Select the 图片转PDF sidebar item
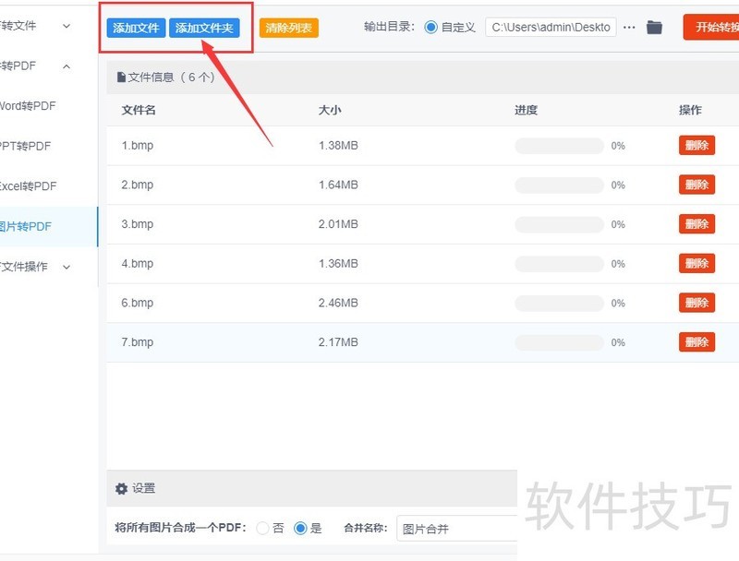The width and height of the screenshot is (739, 561). (26, 226)
